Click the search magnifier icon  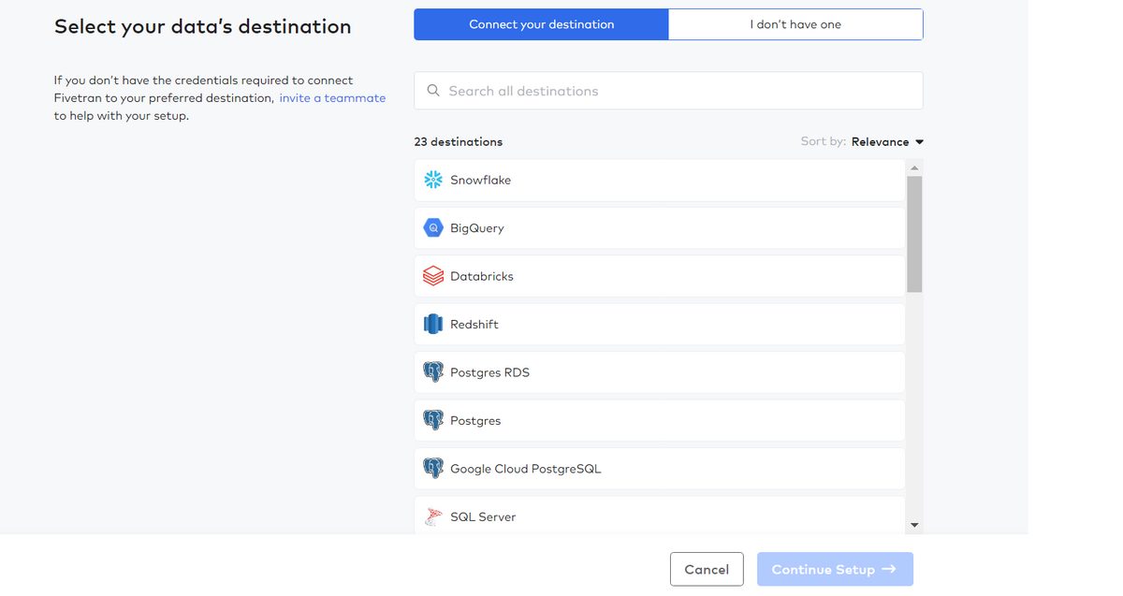click(433, 91)
